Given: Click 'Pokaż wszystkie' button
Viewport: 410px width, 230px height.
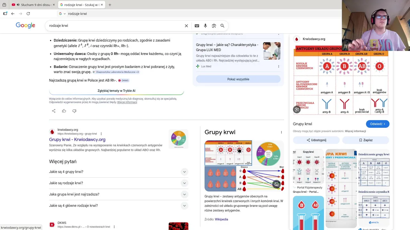Looking at the screenshot, I should [x=238, y=79].
